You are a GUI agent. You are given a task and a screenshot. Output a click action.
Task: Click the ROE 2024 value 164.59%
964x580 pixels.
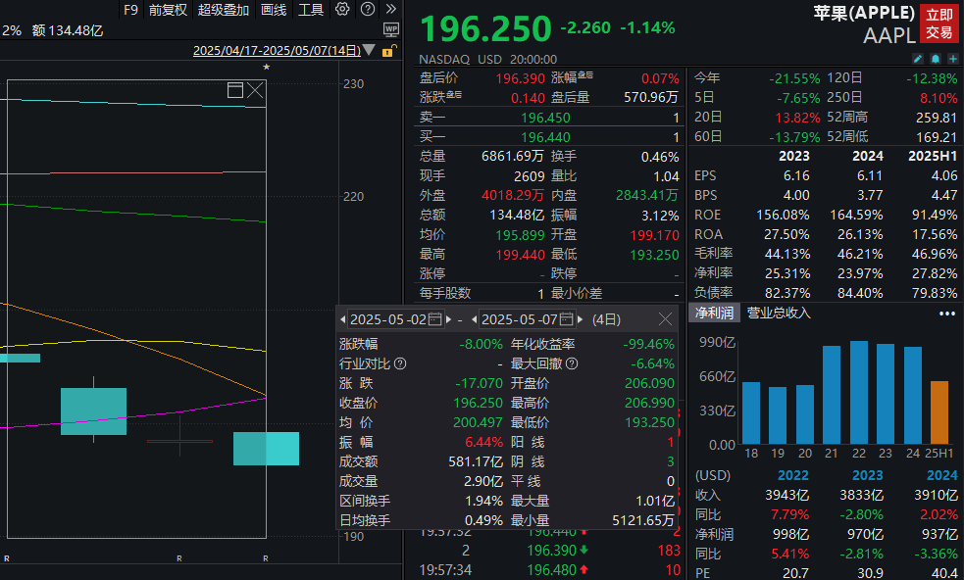tap(856, 215)
